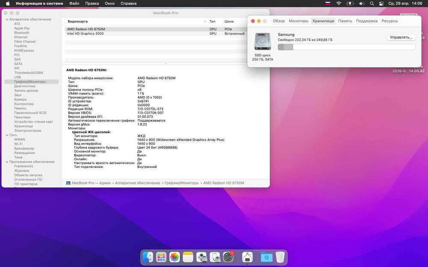Collapse Аппаратное обеспечение sidebar group
Image resolution: width=428 pixels, height=267 pixels.
coord(7,19)
